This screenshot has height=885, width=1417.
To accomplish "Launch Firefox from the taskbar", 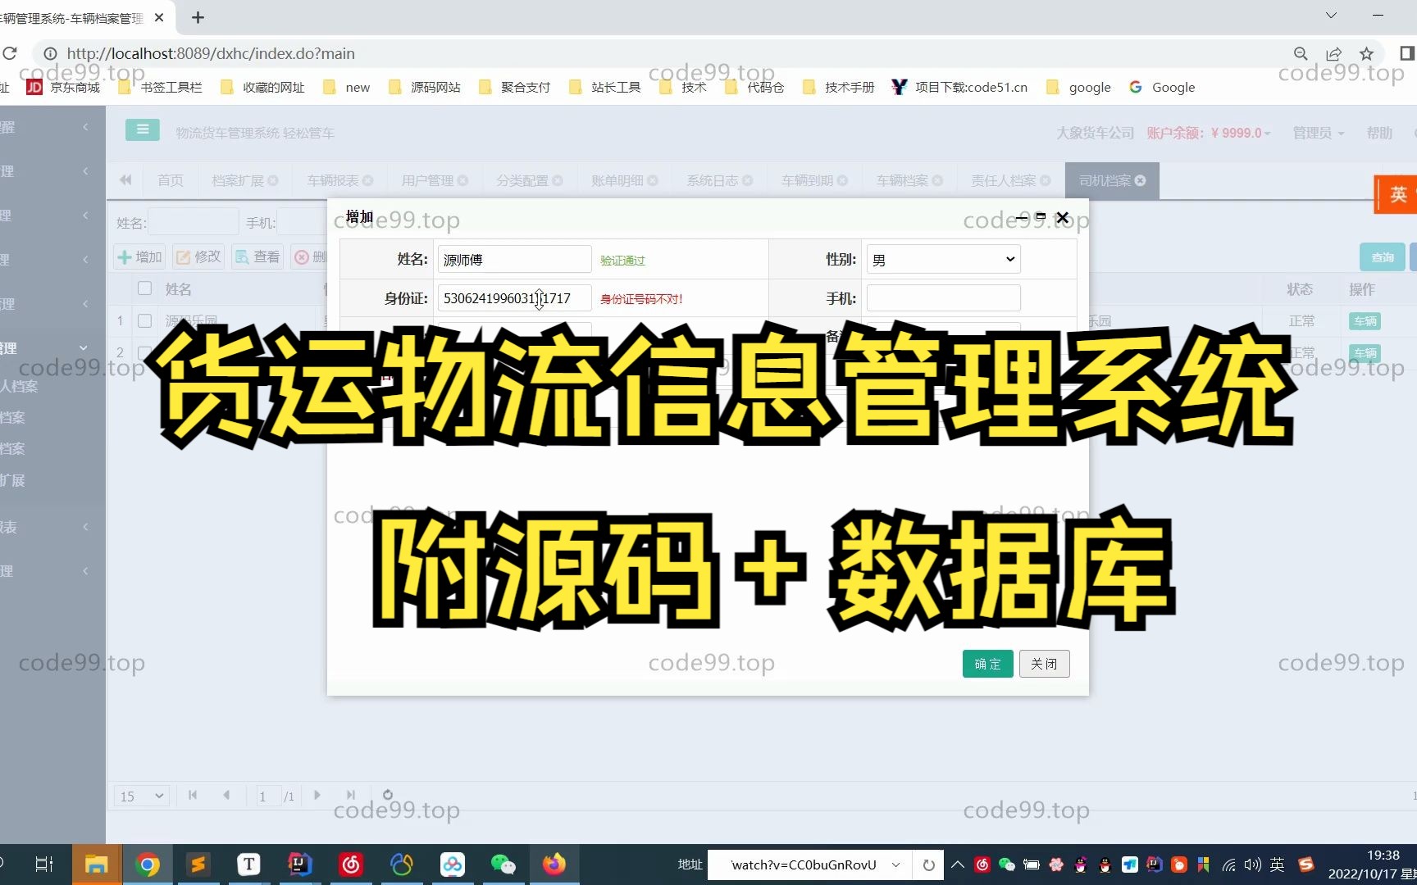I will 554,864.
